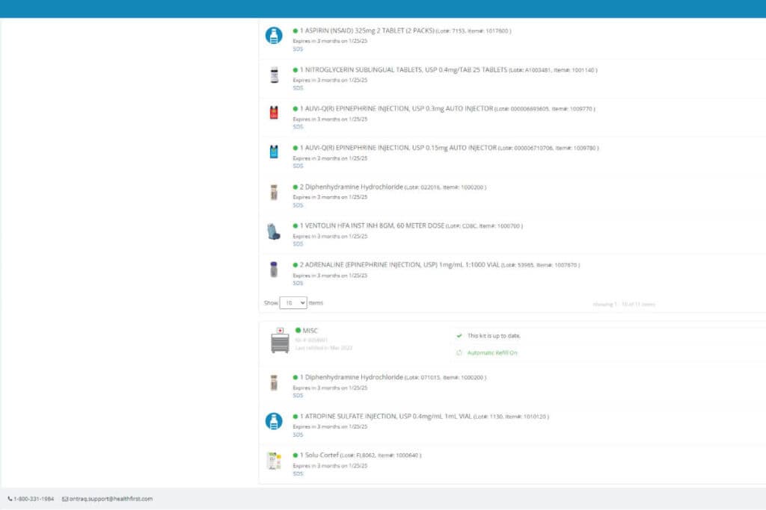Click the green dot beside Adrenaline
766x510 pixels.
point(295,265)
